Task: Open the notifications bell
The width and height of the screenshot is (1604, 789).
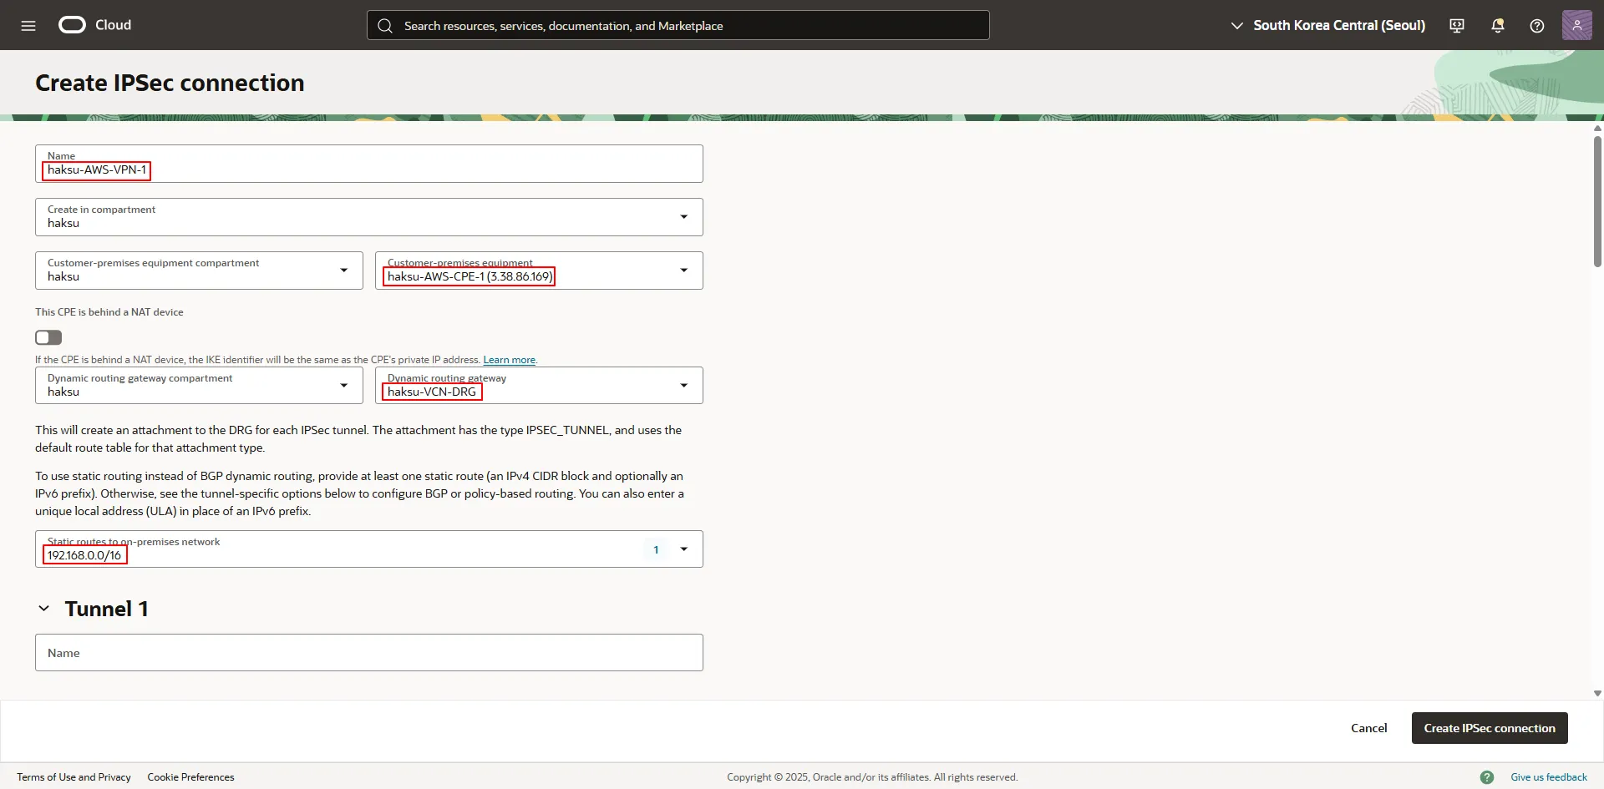Action: pos(1498,26)
